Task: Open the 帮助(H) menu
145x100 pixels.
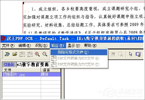Action: pos(90,46)
